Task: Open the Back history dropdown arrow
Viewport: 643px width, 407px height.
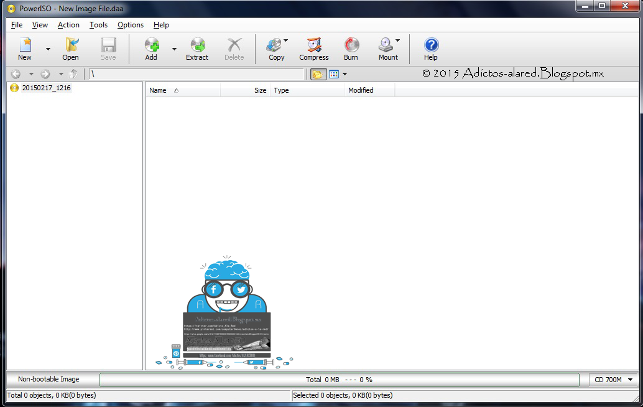Action: pyautogui.click(x=31, y=74)
